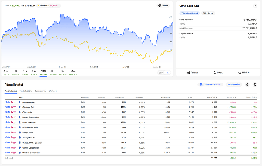
Task: Click Finnish flag icon beside Konecranes Plc
Action: pyautogui.click(x=20, y=122)
